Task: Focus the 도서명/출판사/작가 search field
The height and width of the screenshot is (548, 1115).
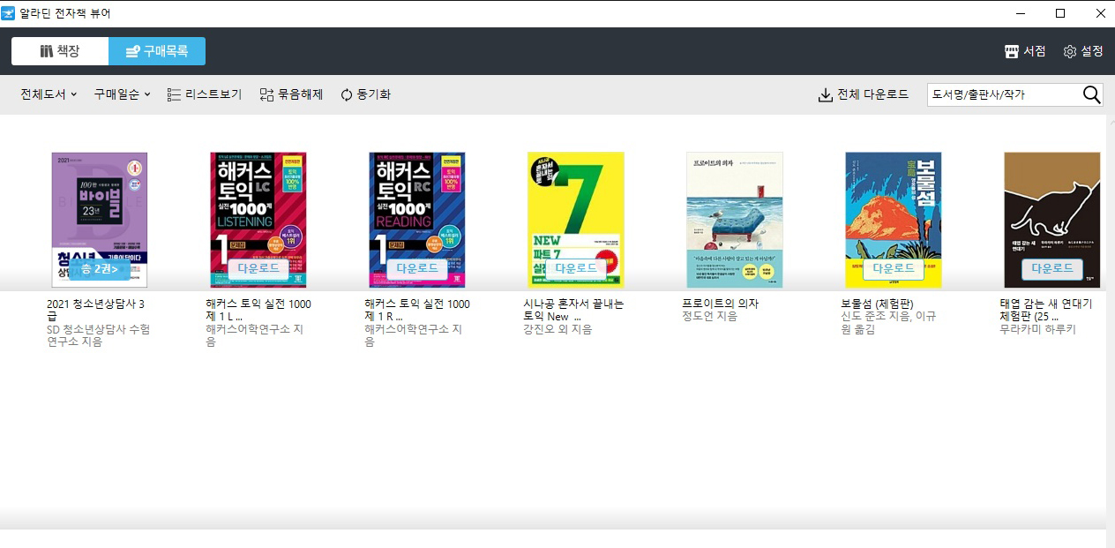Action: [1004, 94]
